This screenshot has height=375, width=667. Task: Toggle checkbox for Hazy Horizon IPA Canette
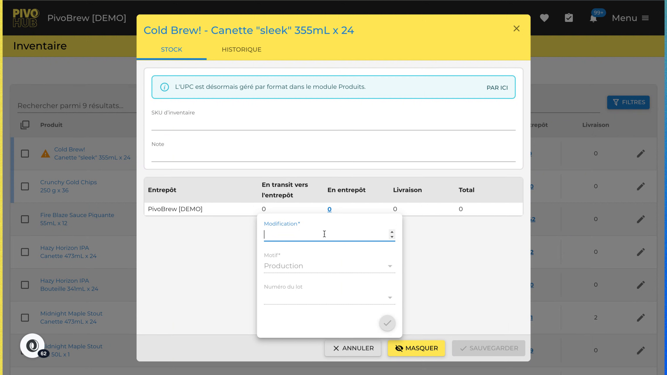25,252
